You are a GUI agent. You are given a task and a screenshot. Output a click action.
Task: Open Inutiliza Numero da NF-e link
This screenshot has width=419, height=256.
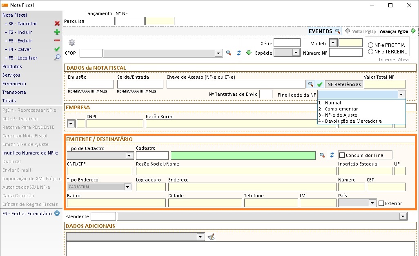30,153
